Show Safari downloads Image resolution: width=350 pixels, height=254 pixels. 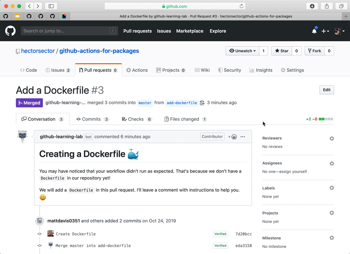(312, 6)
